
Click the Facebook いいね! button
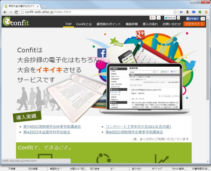(193, 19)
